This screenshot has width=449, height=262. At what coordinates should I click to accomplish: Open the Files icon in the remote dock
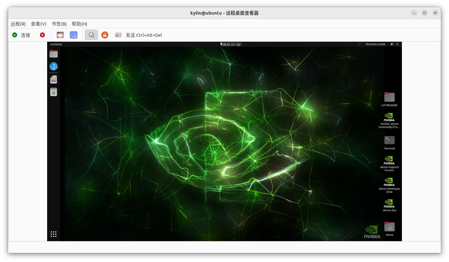(x=53, y=54)
